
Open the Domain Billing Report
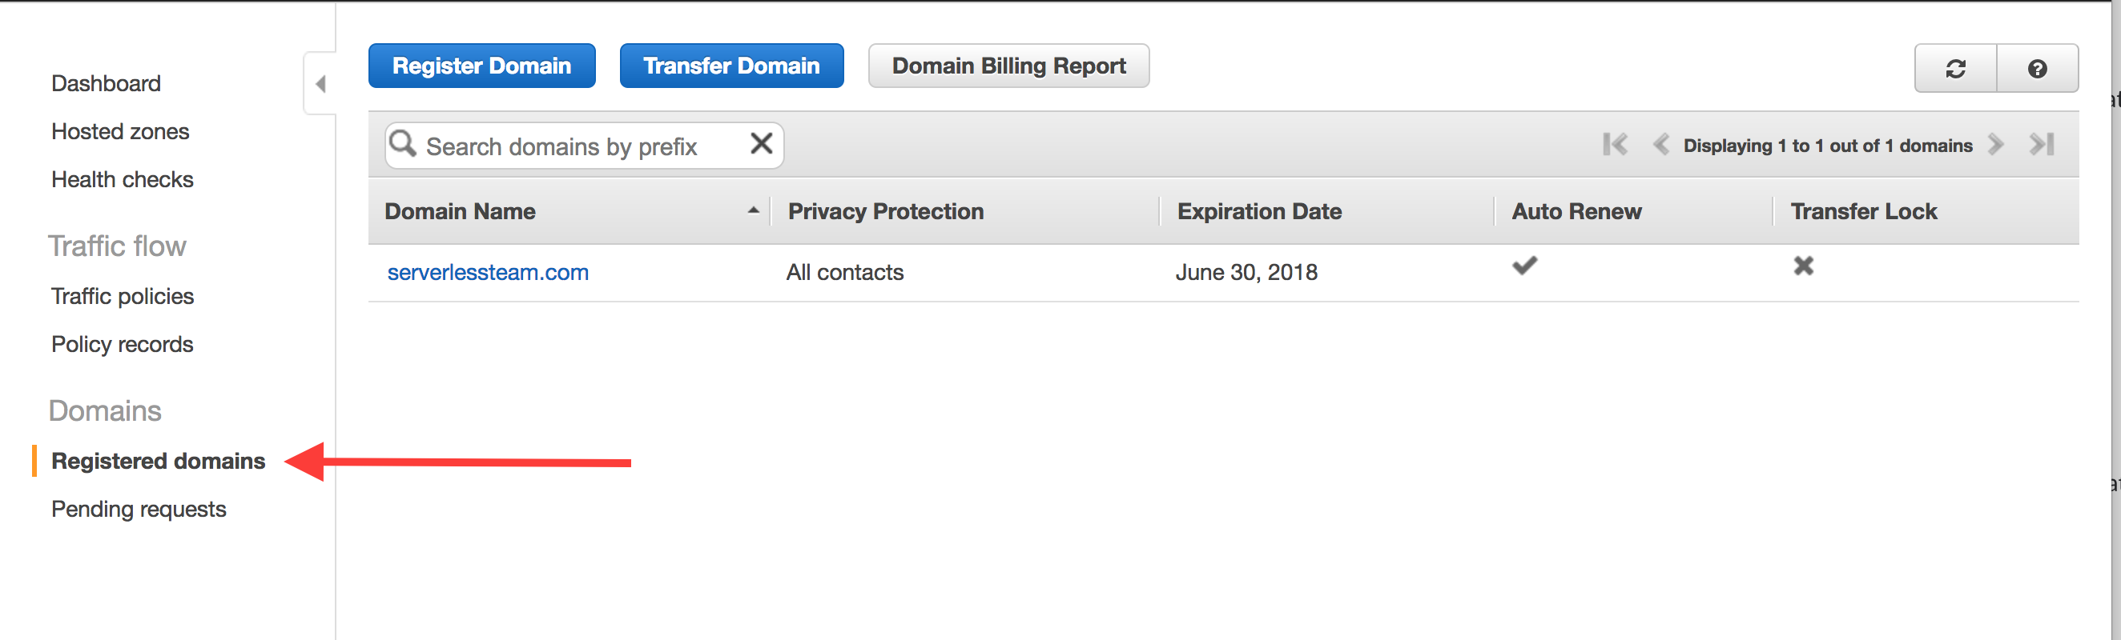(1008, 66)
